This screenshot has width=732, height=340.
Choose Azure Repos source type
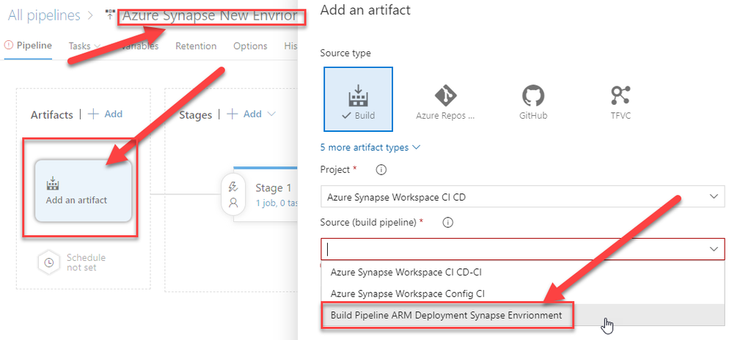click(x=445, y=98)
